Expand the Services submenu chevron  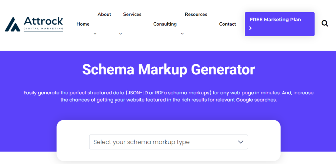coord(120,34)
